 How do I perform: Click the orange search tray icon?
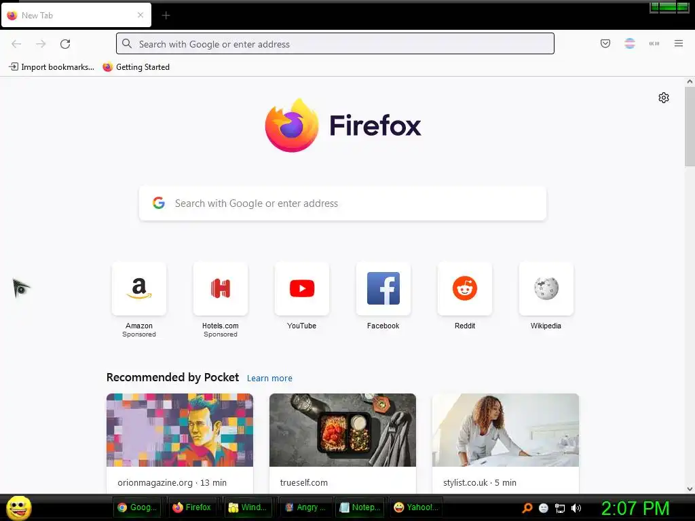[527, 507]
